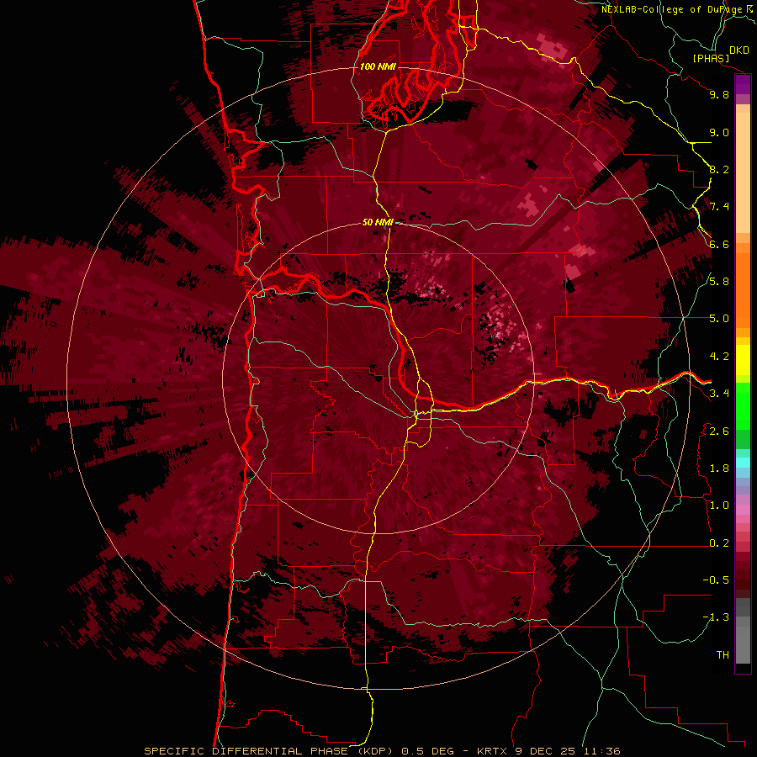Click the 0.5 DEG elevation text in the caption
This screenshot has width=757, height=757.
(428, 751)
